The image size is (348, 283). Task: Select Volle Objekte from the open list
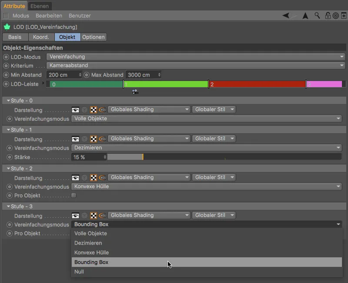[207, 233]
